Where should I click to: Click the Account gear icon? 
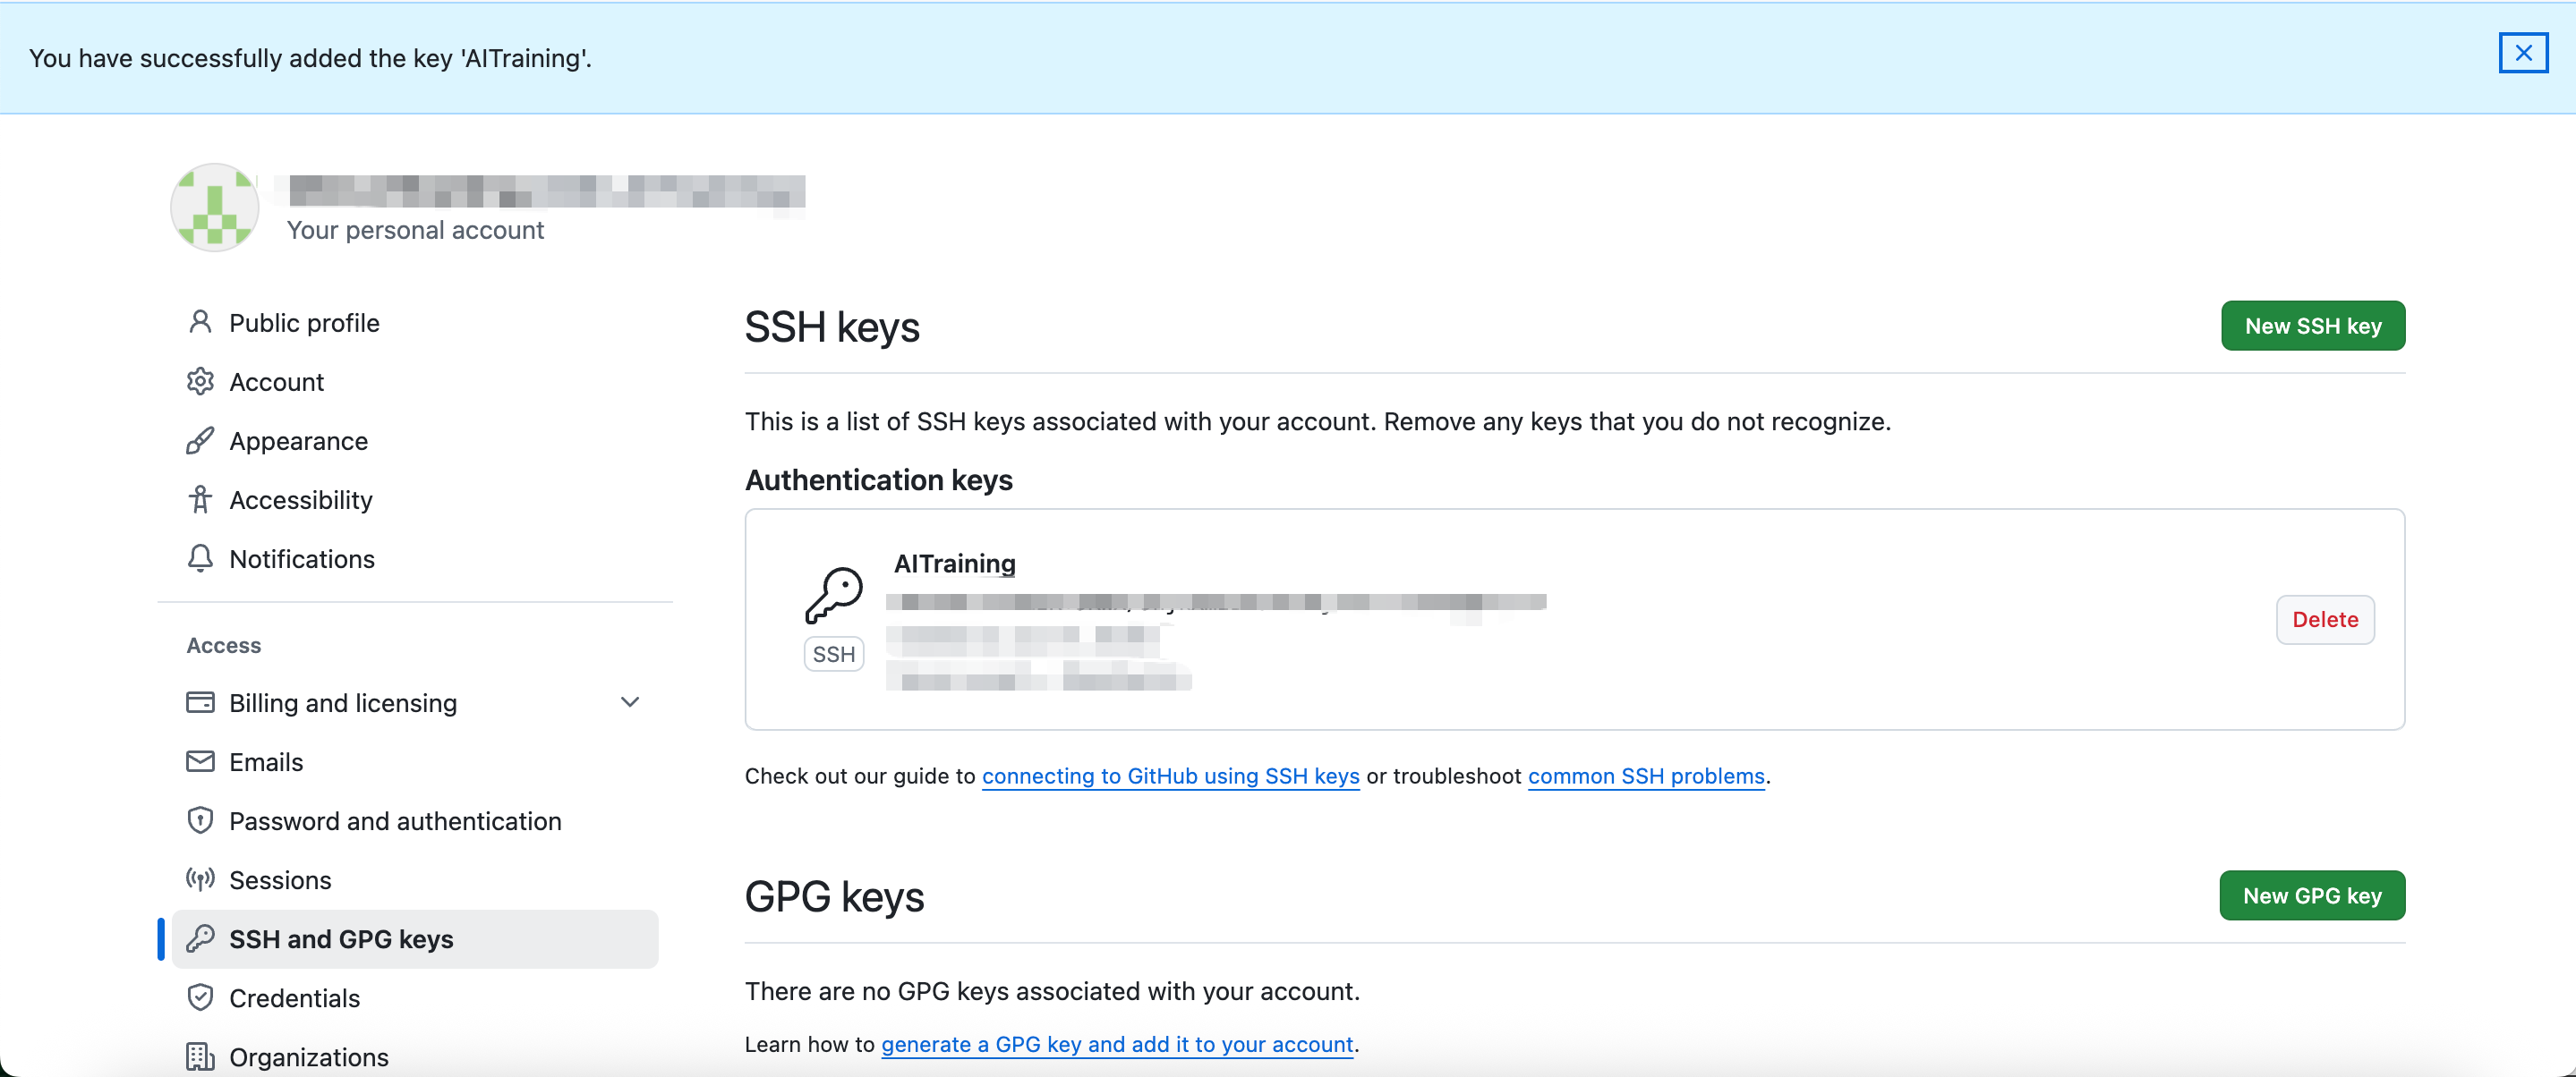click(x=200, y=381)
